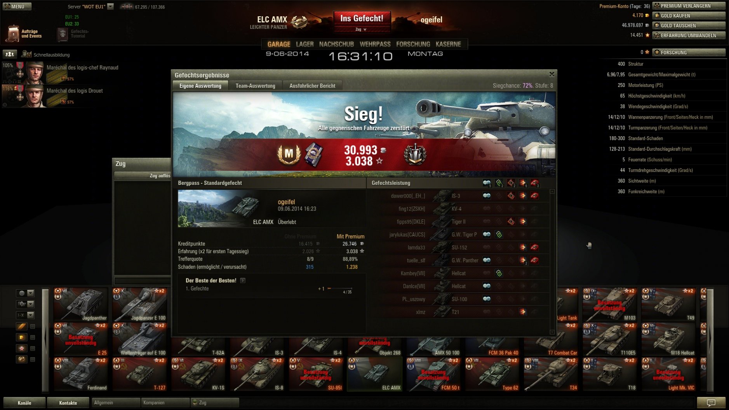Screen dimensions: 729x410
Task: Click the help icon next to Der Beste der Besten
Action: [243, 280]
